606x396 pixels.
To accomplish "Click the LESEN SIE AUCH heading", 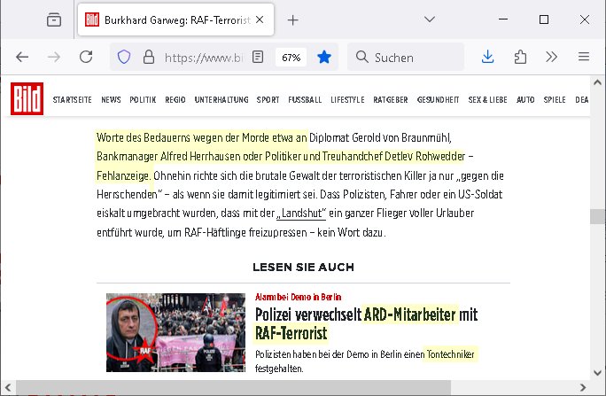I will 303,267.
